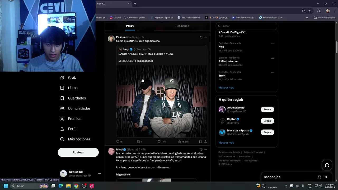Open a new browser tab
The height and width of the screenshot is (190, 338).
tap(135, 4)
